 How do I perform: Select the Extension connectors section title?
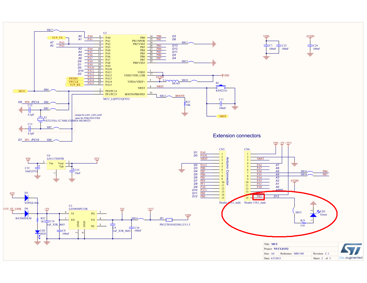[237, 136]
